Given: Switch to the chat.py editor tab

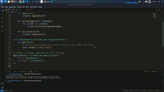Looking at the screenshot, I should coord(9,9).
